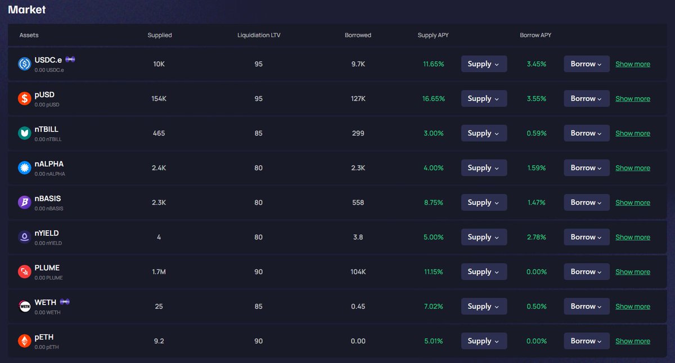Open the Borrow dropdown for PLUME

click(x=587, y=272)
